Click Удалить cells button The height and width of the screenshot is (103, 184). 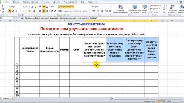[x=155, y=9]
